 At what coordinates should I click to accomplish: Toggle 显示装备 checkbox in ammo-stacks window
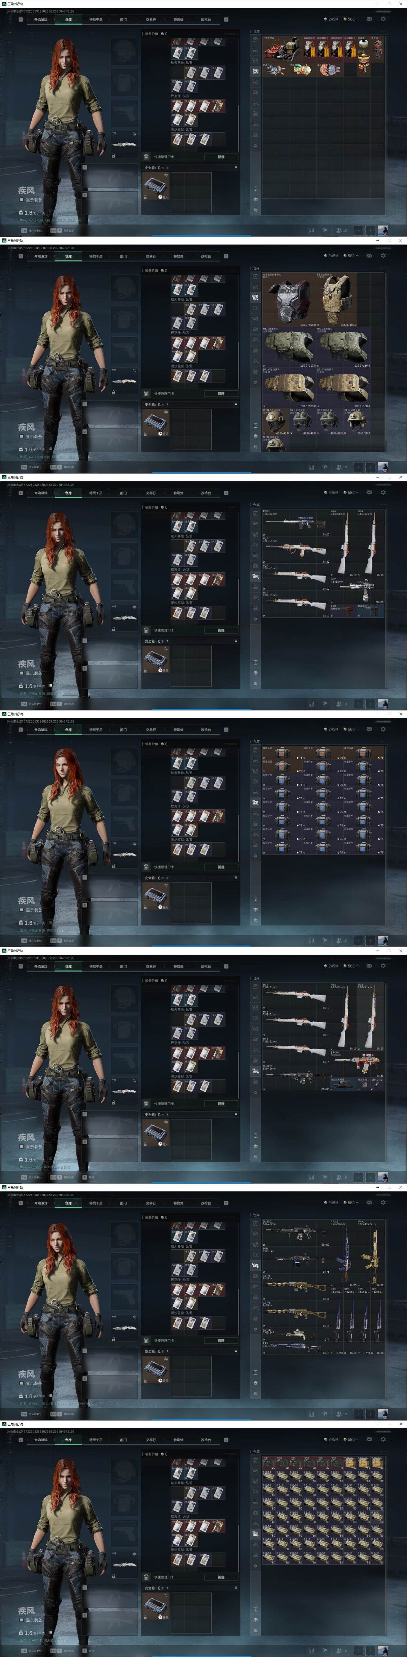(22, 1620)
